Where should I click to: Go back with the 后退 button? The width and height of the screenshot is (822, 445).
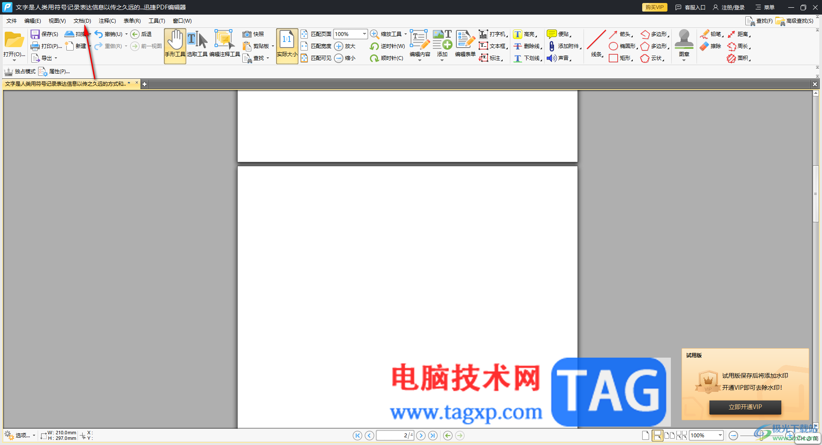click(x=141, y=34)
